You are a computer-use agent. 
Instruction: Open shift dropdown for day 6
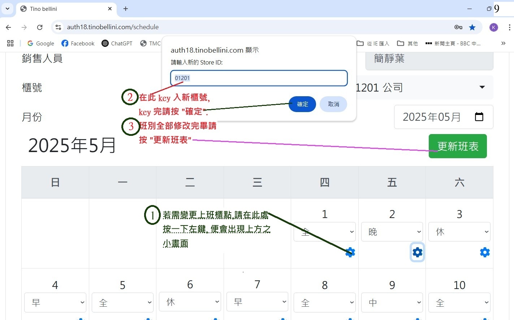(190, 302)
